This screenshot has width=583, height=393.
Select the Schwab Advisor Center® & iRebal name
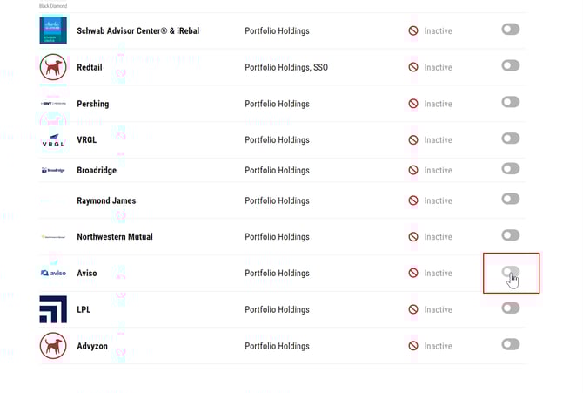pyautogui.click(x=138, y=30)
